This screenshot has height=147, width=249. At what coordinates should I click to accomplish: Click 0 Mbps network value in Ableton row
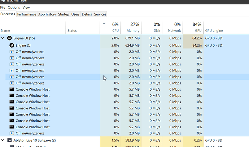175,140
